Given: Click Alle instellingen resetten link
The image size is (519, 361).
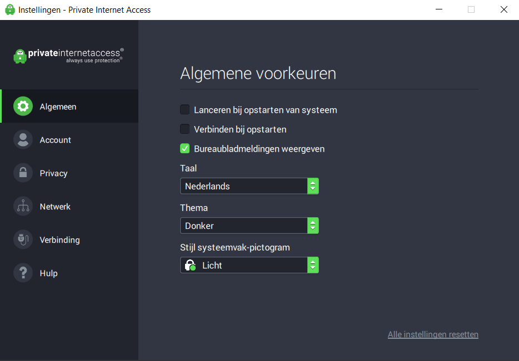Looking at the screenshot, I should [x=433, y=334].
